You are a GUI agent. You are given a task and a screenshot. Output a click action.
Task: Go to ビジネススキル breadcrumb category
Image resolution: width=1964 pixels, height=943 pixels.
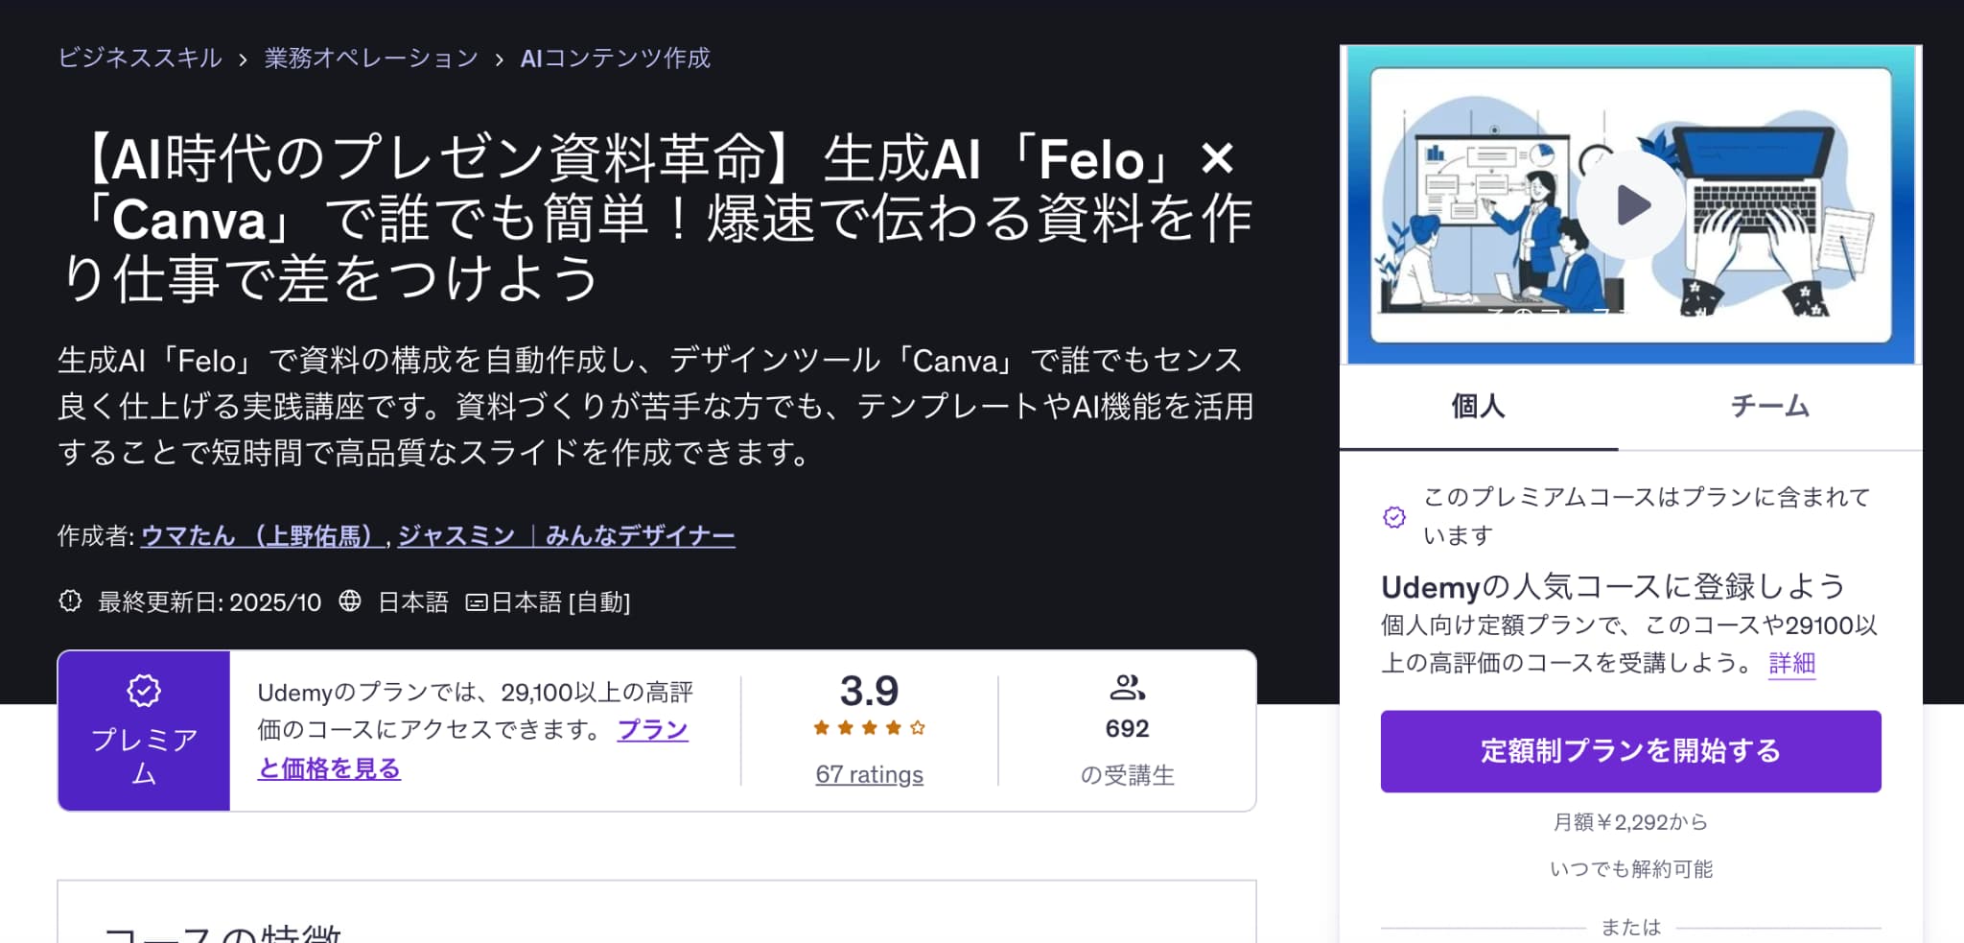point(140,59)
